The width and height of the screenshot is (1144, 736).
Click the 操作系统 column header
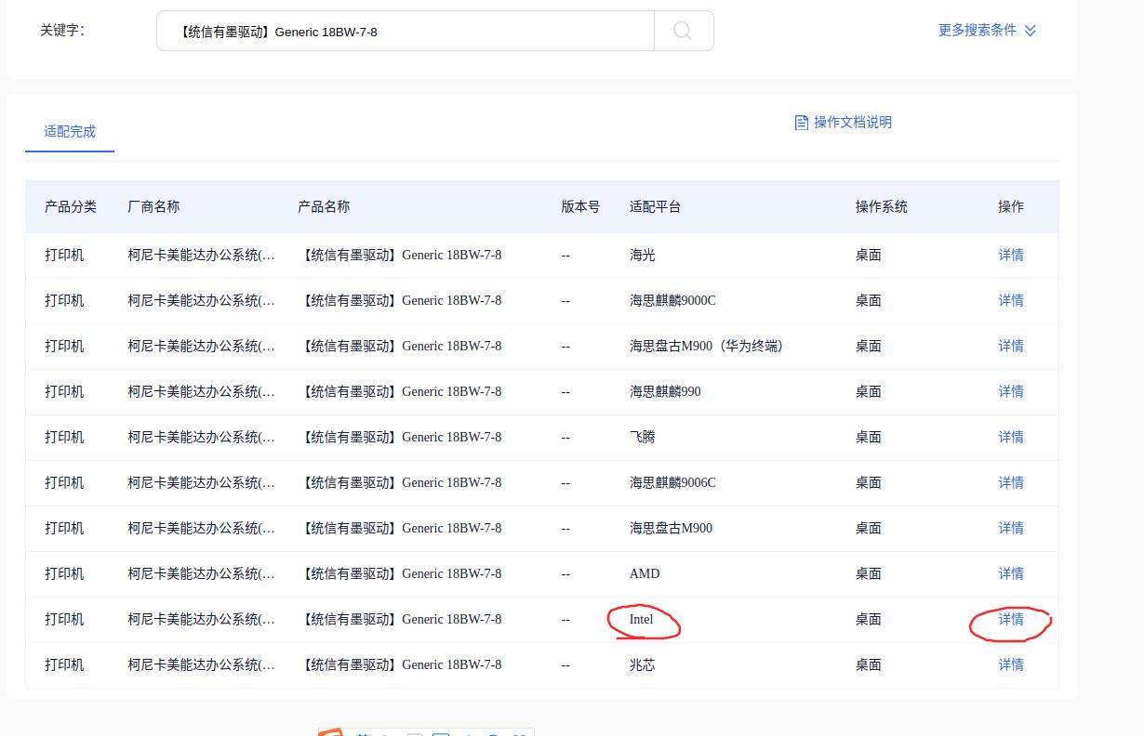[882, 206]
